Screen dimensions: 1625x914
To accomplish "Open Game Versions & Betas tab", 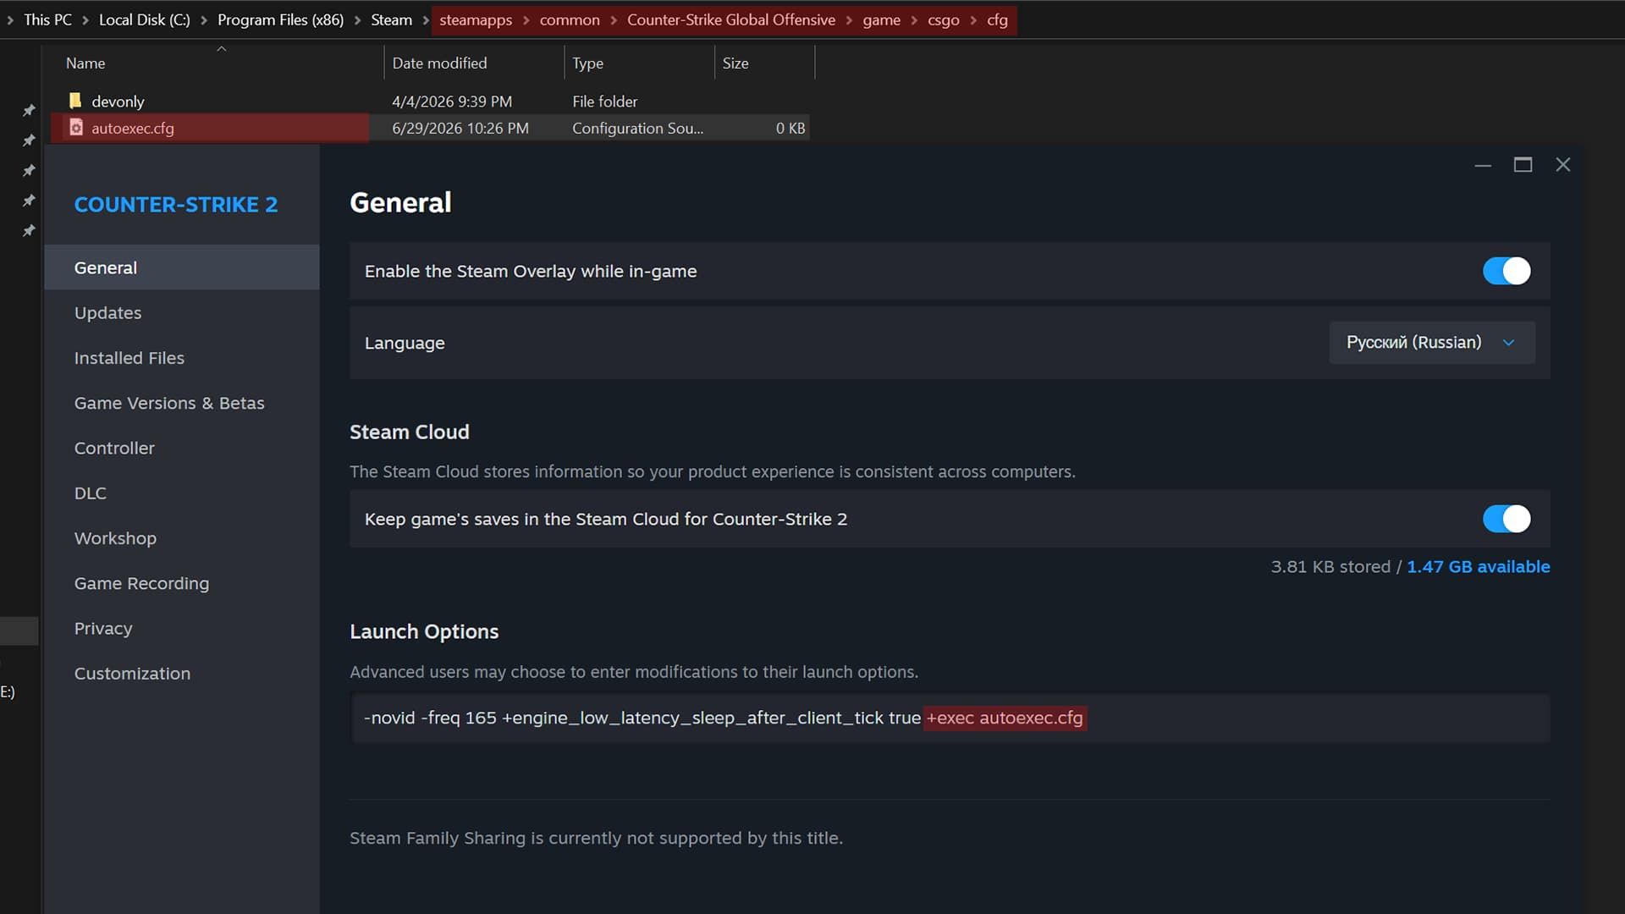I will pyautogui.click(x=182, y=403).
